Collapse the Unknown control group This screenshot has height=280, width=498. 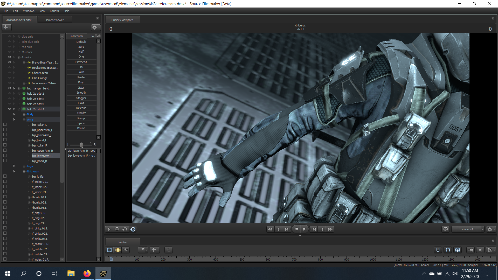pos(24,171)
